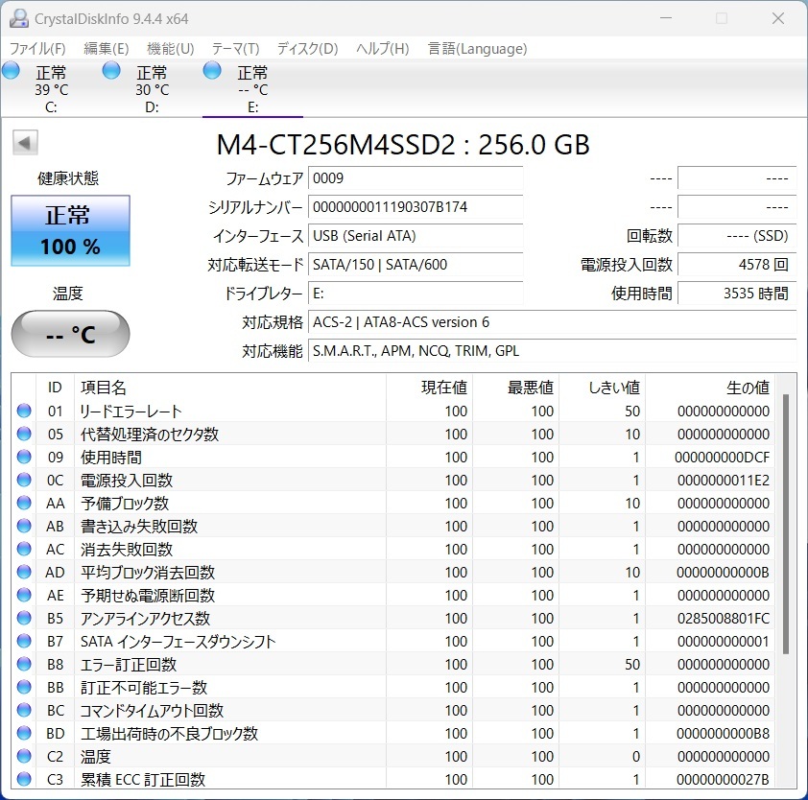This screenshot has height=800, width=808.
Task: Click the features field S.M.A.R.T., APM, NCQ
Action: (x=553, y=351)
